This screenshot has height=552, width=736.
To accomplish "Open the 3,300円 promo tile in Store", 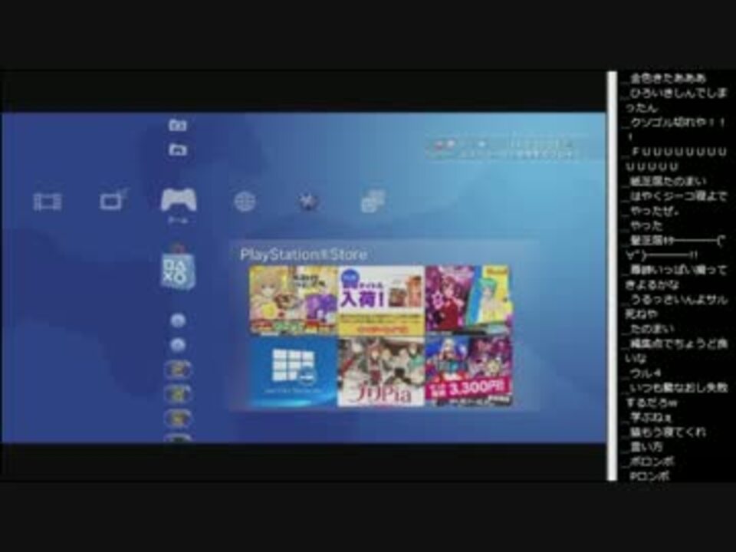I will click(x=468, y=372).
